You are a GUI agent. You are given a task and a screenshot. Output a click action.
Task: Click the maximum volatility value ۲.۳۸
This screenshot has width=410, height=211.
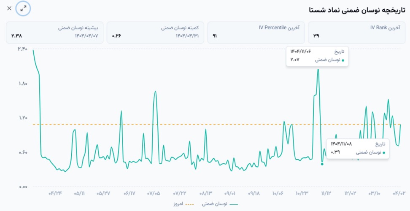17,36
